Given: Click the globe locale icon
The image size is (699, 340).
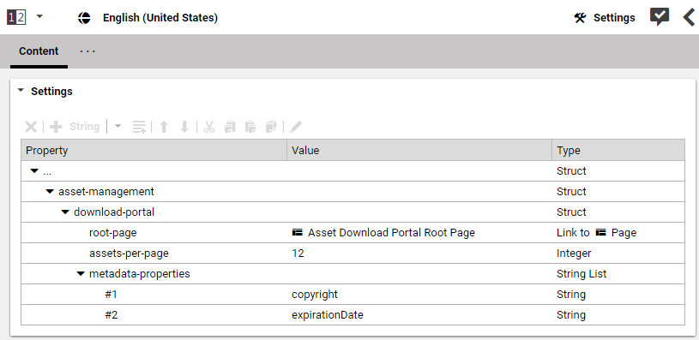Looking at the screenshot, I should click(84, 18).
